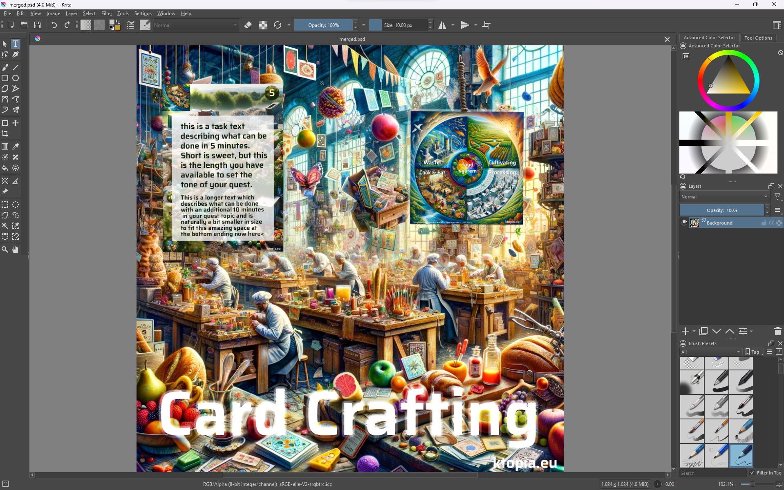The height and width of the screenshot is (490, 784).
Task: Select the Line tool
Action: pos(16,67)
